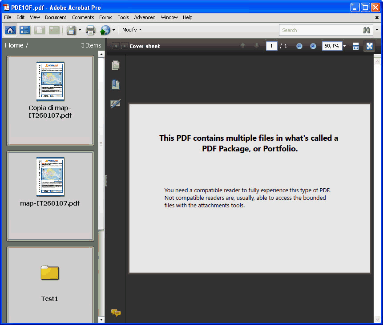Open the Pages navigation panel icon

116,65
